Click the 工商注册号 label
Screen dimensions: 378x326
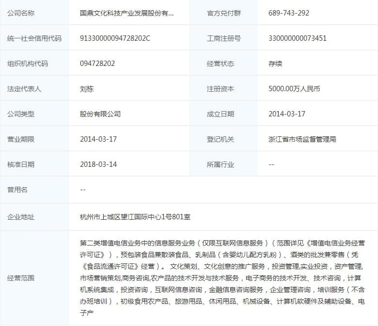(224, 38)
